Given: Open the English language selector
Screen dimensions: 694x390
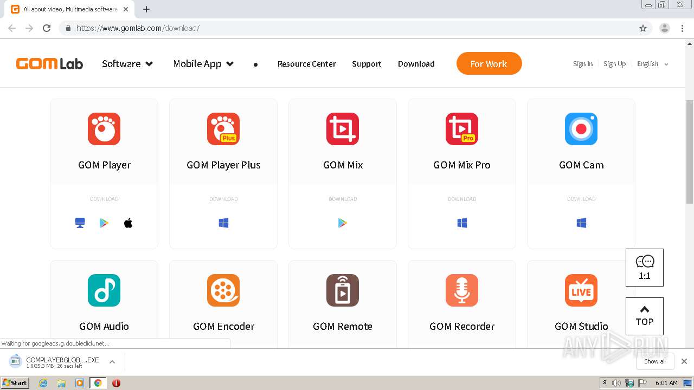Looking at the screenshot, I should coord(653,64).
